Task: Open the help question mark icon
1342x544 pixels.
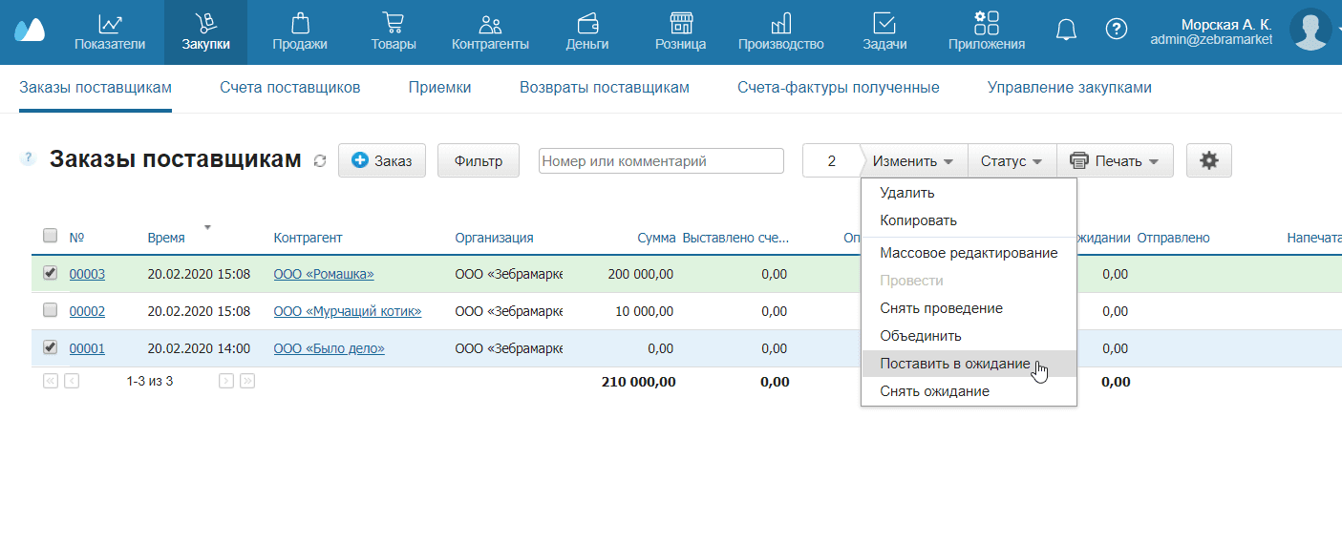Action: [x=1116, y=30]
